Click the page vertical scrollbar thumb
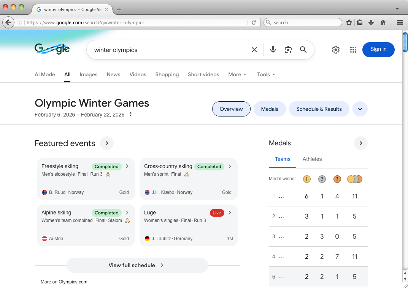 (405, 42)
